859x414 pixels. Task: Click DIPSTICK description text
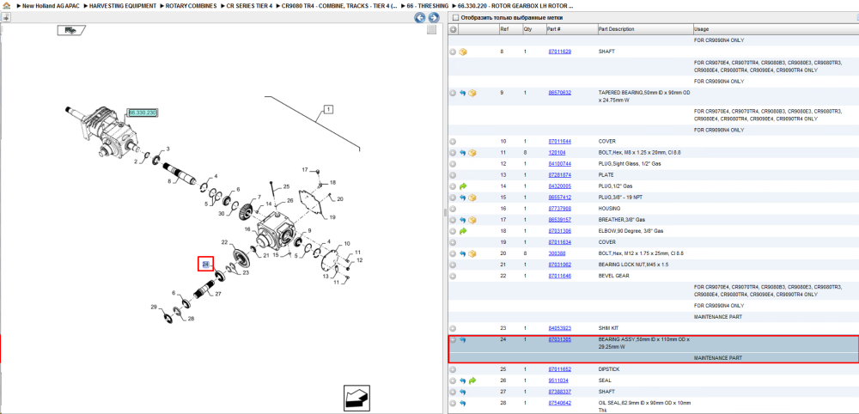[x=610, y=369]
